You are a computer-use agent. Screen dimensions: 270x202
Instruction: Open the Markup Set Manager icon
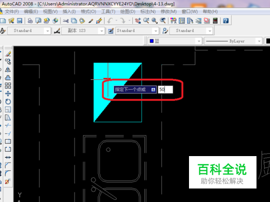coord(207,21)
